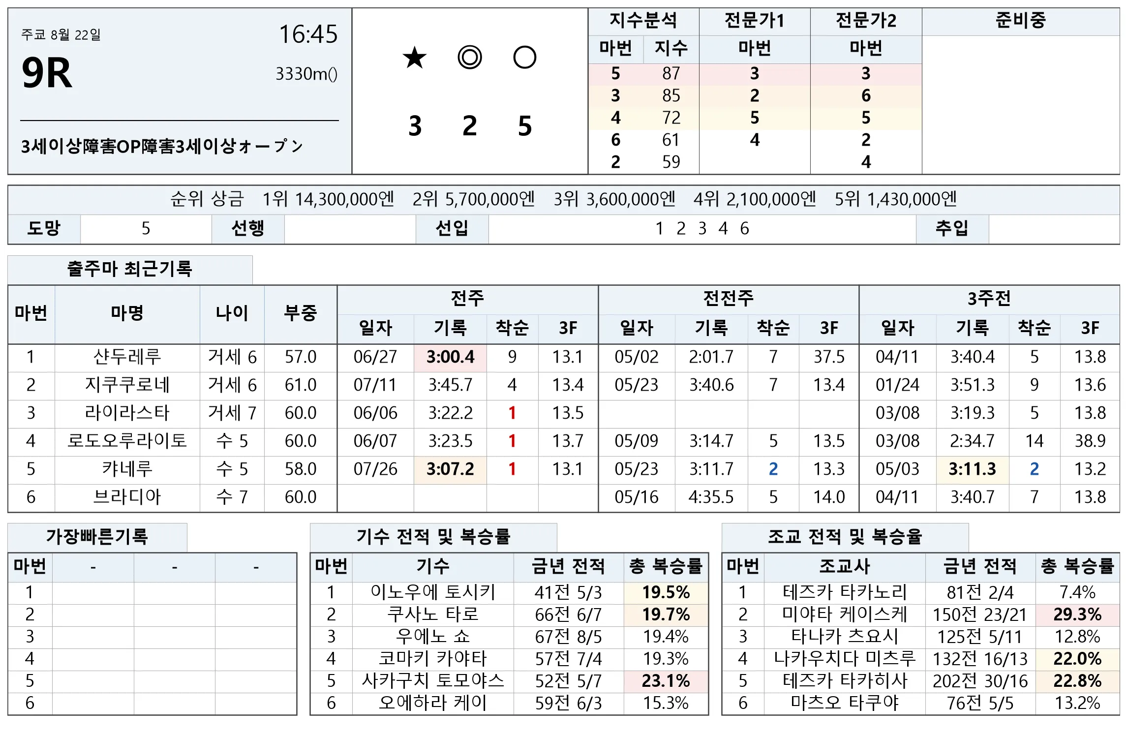
Task: Open the 전문가2 column header
Action: 866,21
